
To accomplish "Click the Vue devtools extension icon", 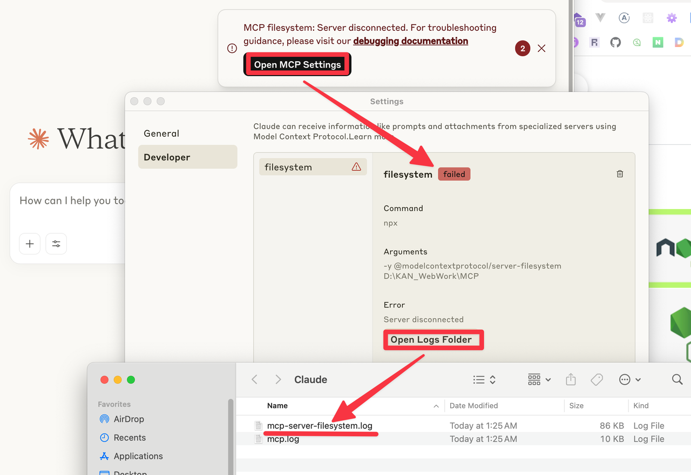I will 600,18.
